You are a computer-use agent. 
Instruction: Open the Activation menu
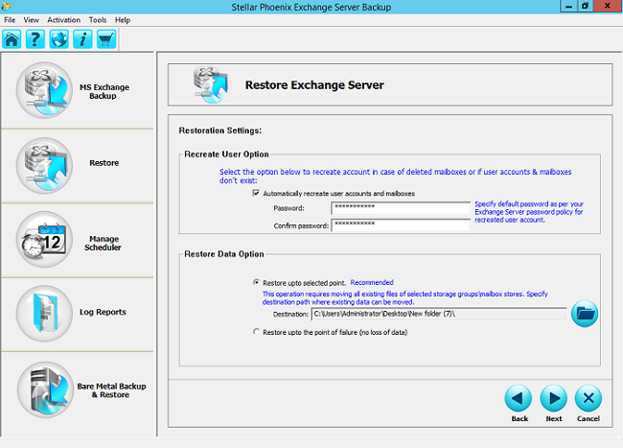click(x=63, y=20)
